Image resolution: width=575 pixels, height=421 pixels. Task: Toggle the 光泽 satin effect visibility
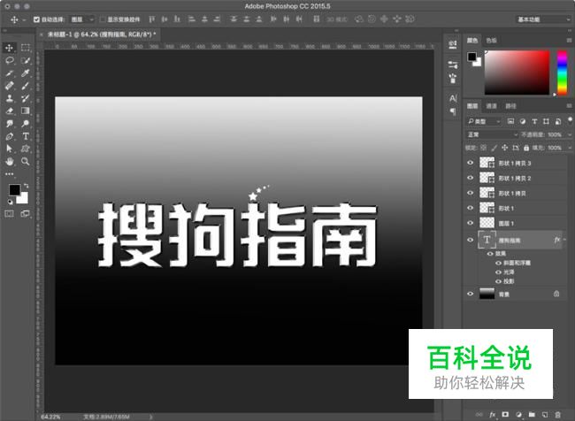coord(498,272)
